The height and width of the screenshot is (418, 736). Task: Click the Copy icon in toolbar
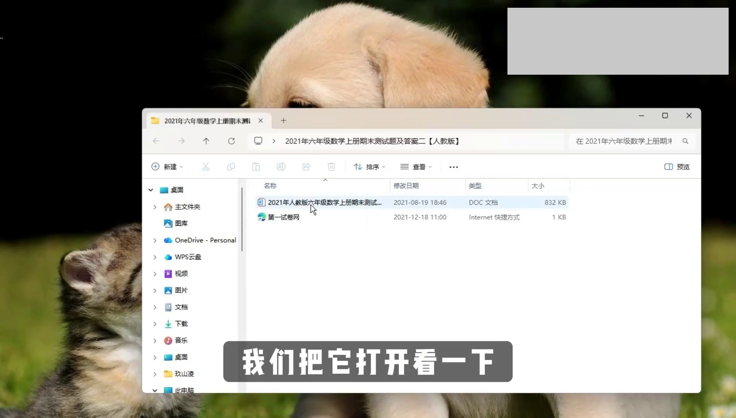click(x=231, y=167)
